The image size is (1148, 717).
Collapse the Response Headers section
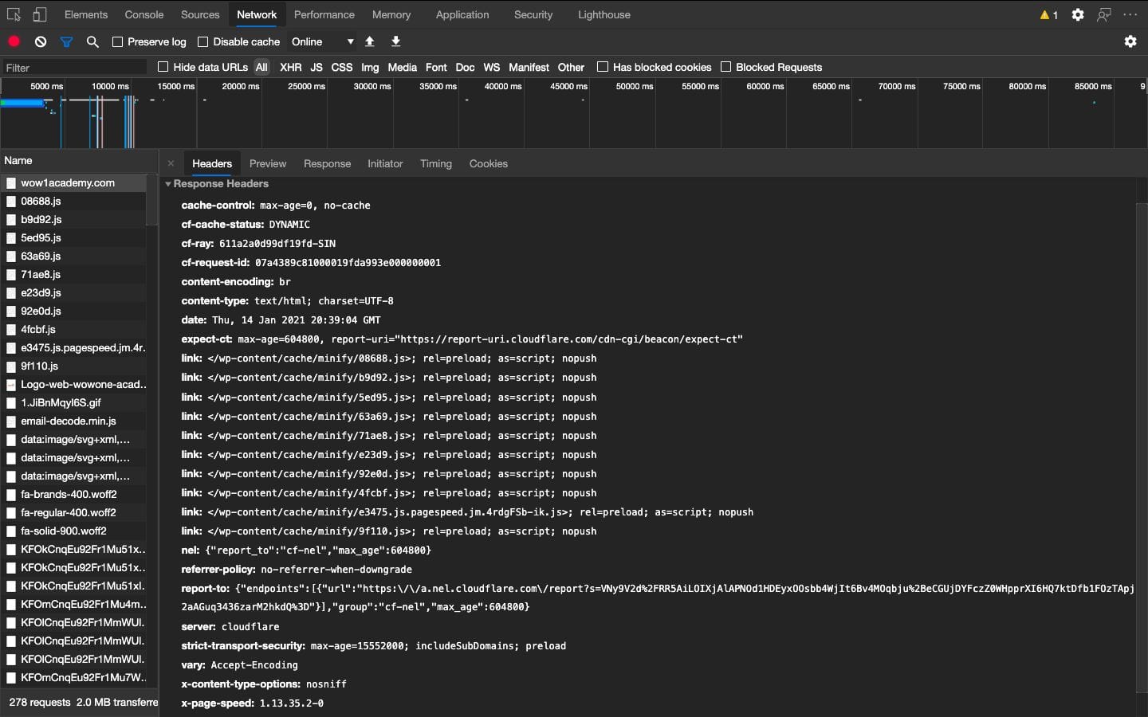coord(168,184)
